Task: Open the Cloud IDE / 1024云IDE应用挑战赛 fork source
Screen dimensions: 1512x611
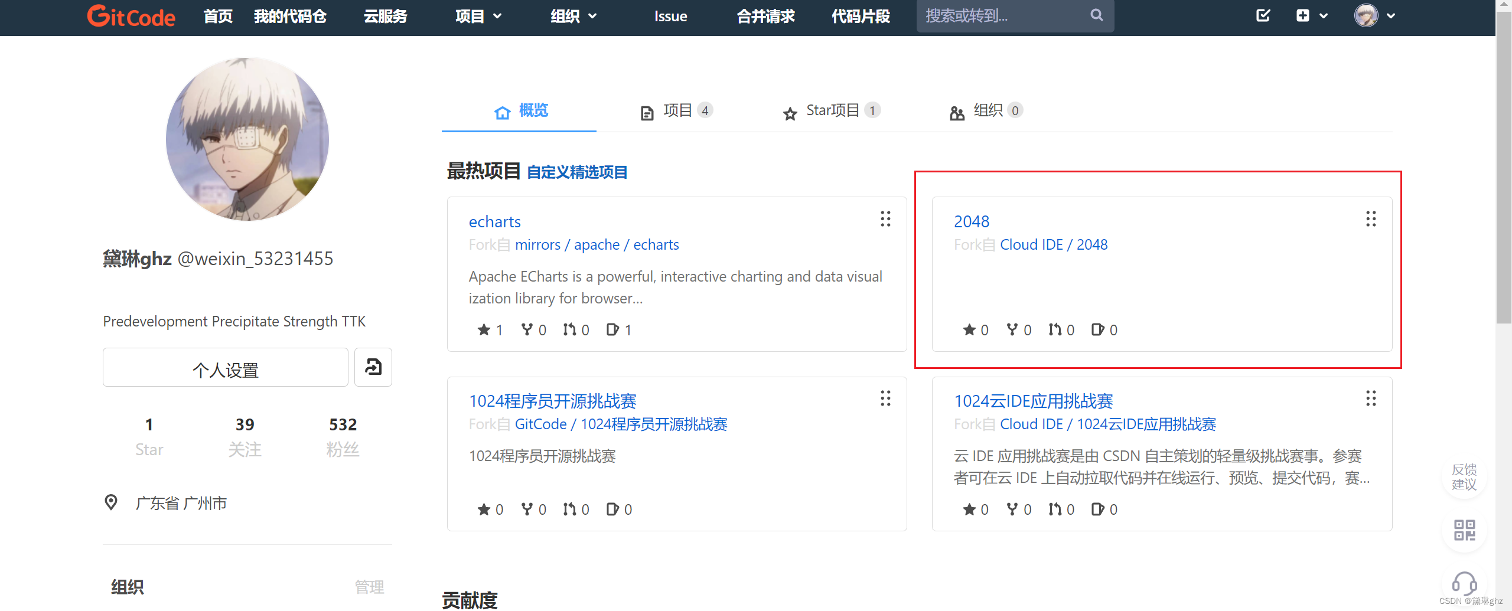Action: click(1108, 424)
